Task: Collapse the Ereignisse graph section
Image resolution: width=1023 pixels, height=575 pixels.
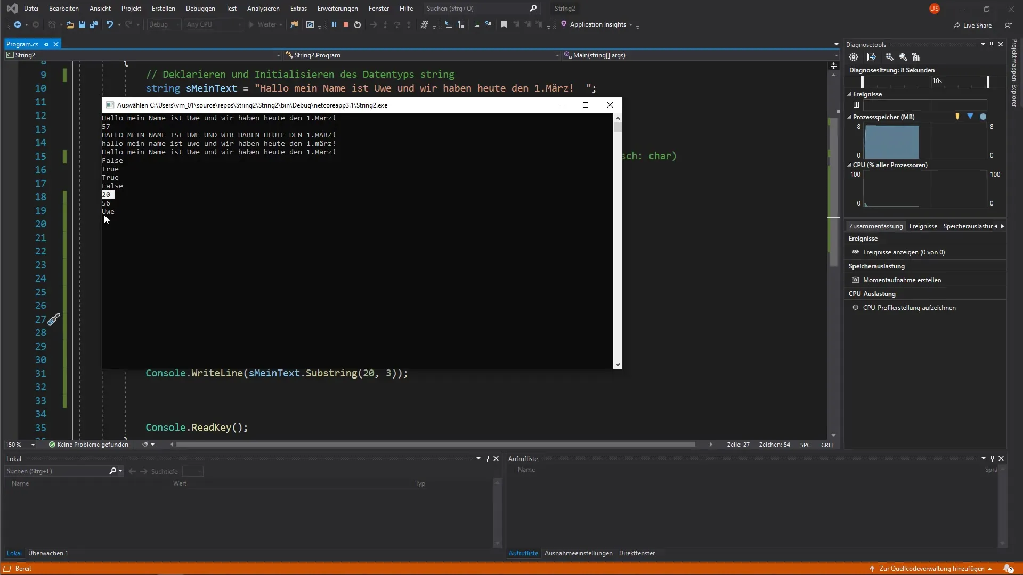Action: [x=849, y=94]
